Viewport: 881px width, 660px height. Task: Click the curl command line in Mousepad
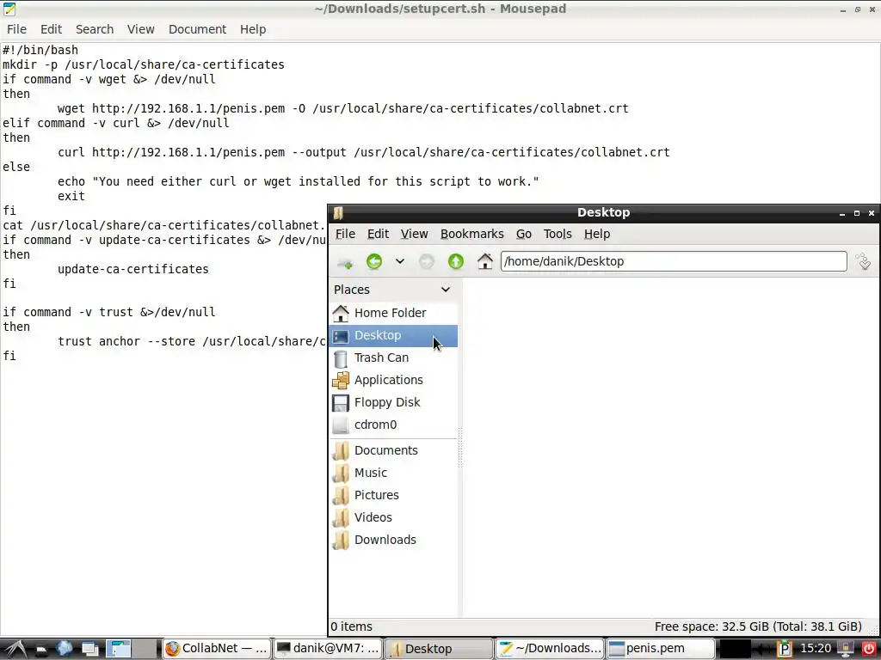coord(364,152)
